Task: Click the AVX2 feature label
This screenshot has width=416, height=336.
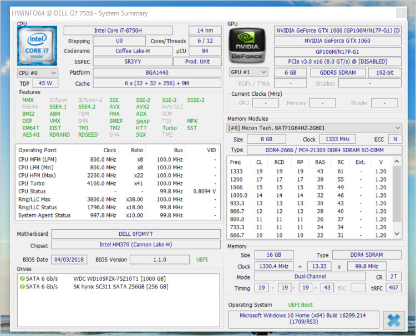Action: click(x=143, y=107)
